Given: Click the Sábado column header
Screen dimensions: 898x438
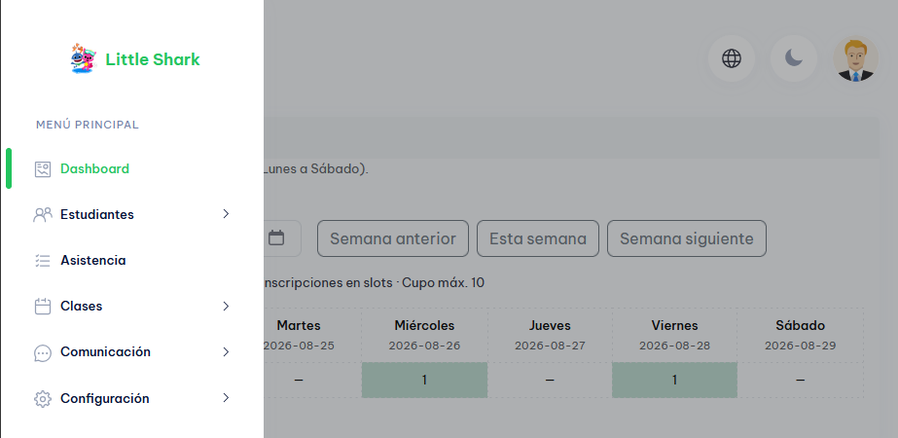Looking at the screenshot, I should [800, 326].
